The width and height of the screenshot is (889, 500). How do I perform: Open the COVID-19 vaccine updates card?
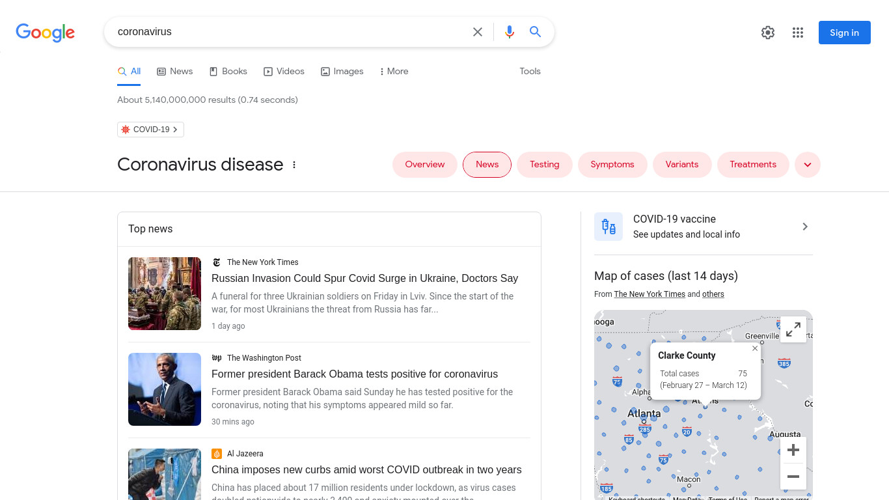click(704, 227)
